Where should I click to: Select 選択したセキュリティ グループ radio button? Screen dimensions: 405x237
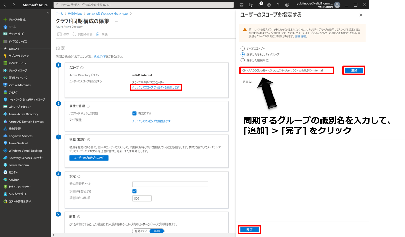coord(242,54)
